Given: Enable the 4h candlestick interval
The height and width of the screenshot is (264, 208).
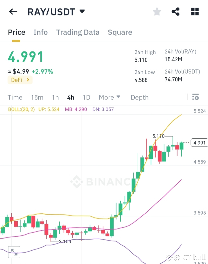Looking at the screenshot, I should 71,97.
